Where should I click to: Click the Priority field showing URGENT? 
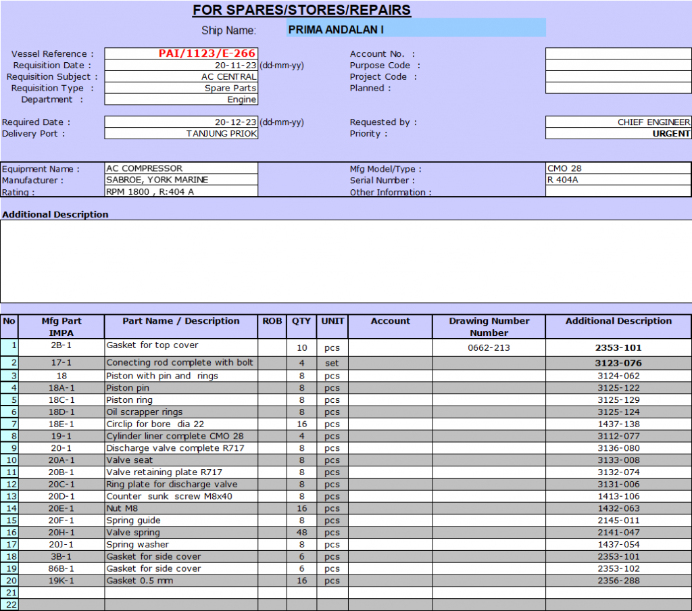(x=618, y=134)
